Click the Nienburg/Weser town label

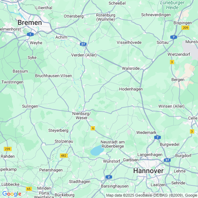(81, 116)
